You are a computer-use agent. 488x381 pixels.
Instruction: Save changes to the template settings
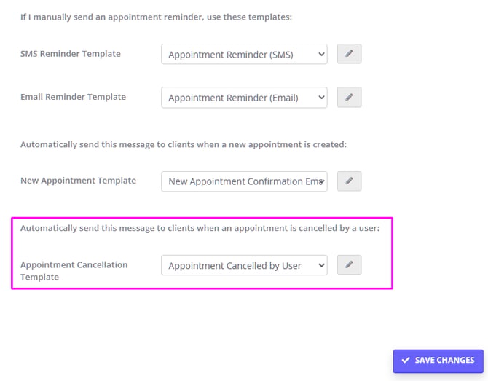click(438, 361)
